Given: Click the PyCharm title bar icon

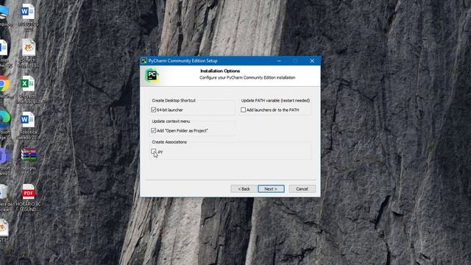Looking at the screenshot, I should point(144,60).
